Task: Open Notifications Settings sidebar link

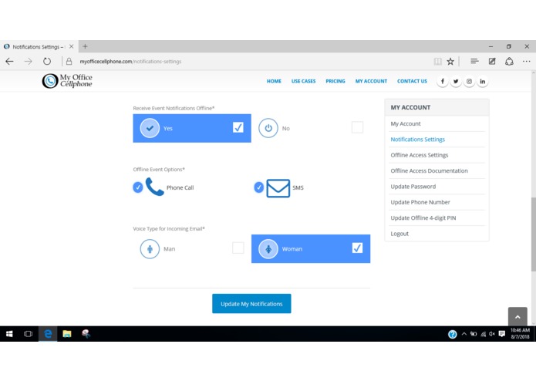Action: 418,140
